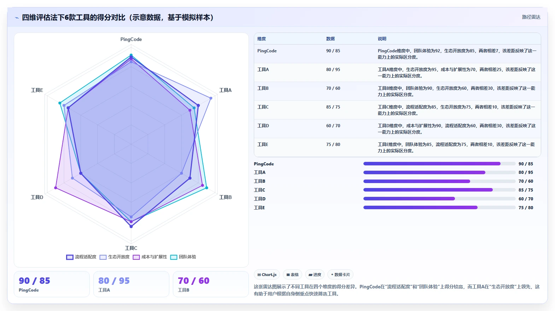Viewport: 555px width, 311px height.
Task: Open the 工具B 70 / 60 stat card
Action: pos(211,284)
